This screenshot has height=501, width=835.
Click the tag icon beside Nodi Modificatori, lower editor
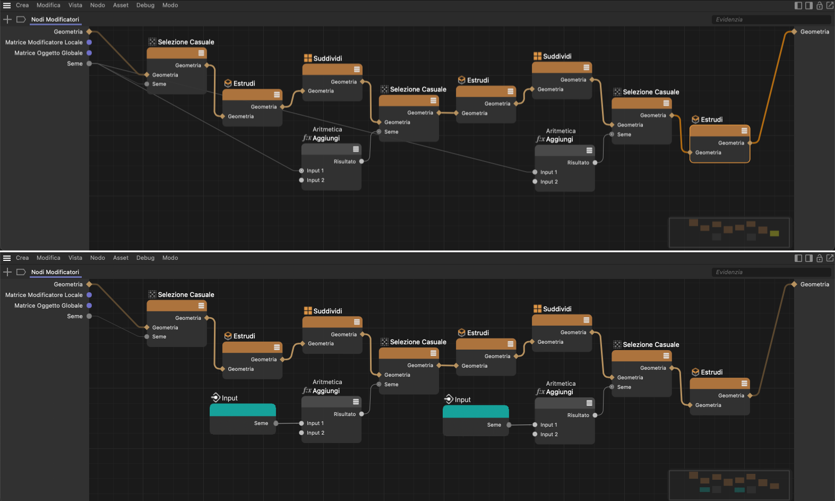tap(21, 272)
